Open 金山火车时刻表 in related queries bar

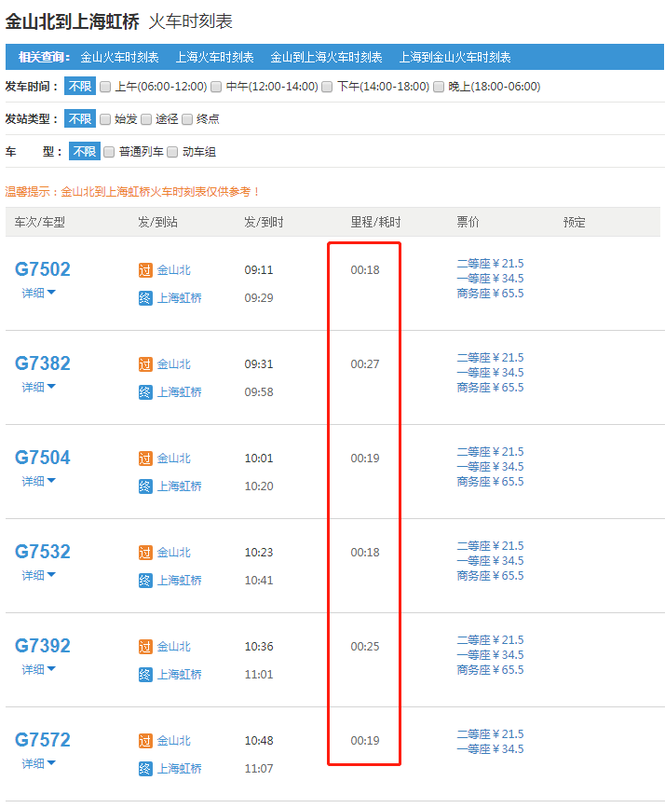[x=119, y=58]
